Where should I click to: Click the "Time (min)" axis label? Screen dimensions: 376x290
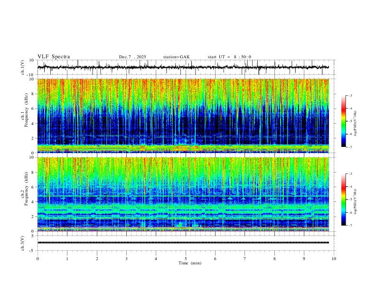(x=190, y=263)
